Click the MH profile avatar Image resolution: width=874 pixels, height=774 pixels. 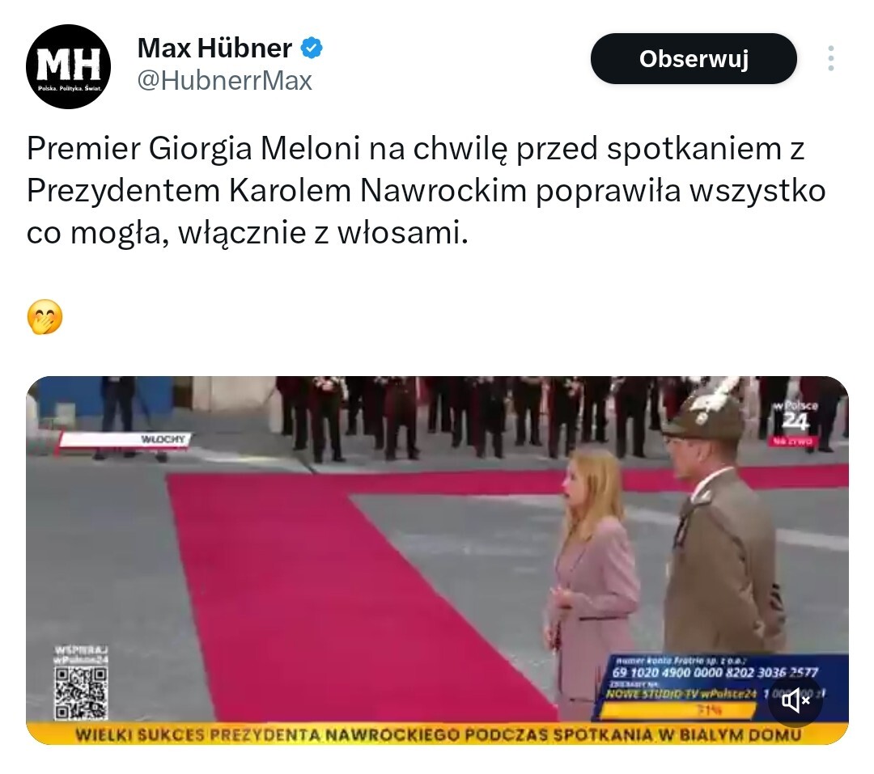[x=69, y=66]
